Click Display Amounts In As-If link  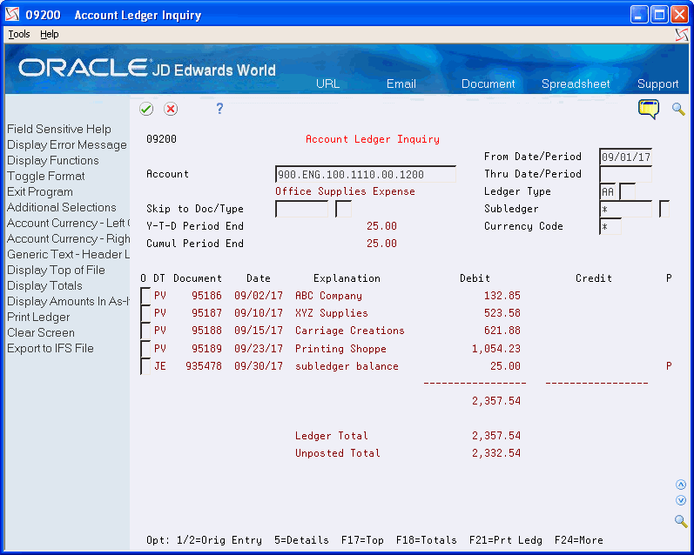(x=68, y=301)
